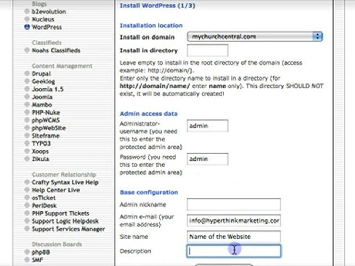Click the Classifieds category label

(x=47, y=42)
